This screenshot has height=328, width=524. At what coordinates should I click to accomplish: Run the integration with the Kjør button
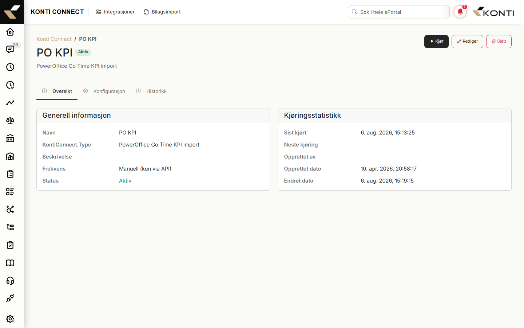pyautogui.click(x=436, y=42)
